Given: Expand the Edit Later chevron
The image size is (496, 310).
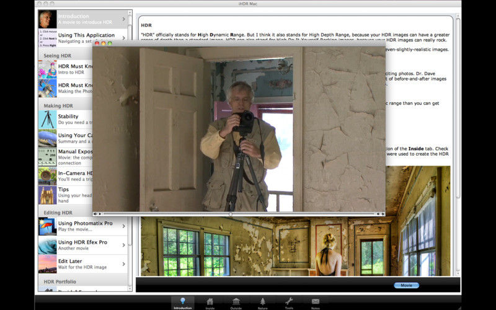Looking at the screenshot, I should click(123, 264).
